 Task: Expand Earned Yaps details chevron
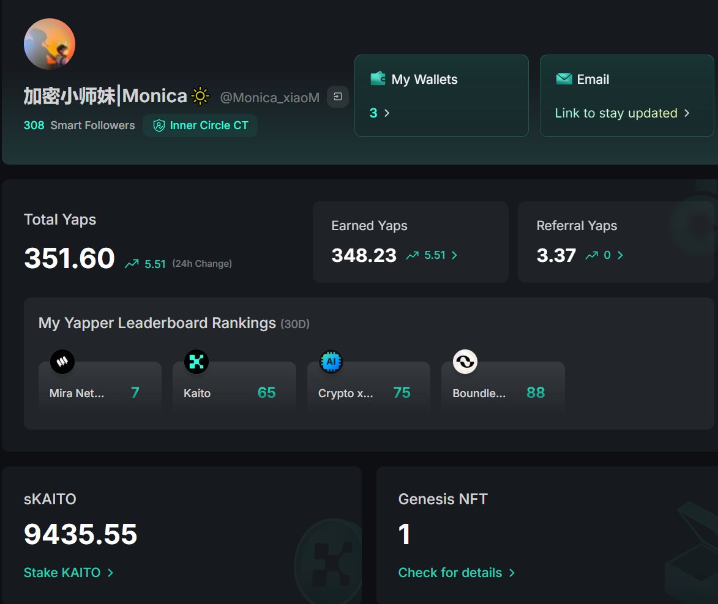click(454, 255)
